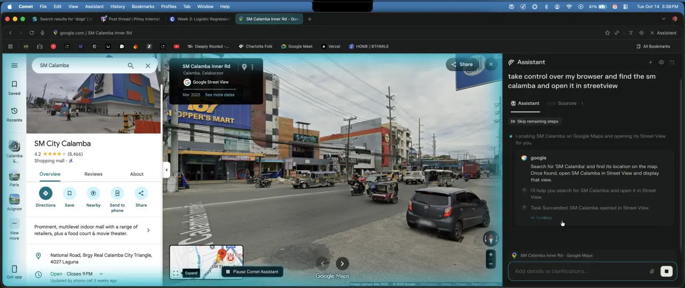Start new Assistant chat with plus
The image size is (685, 288).
[651, 62]
